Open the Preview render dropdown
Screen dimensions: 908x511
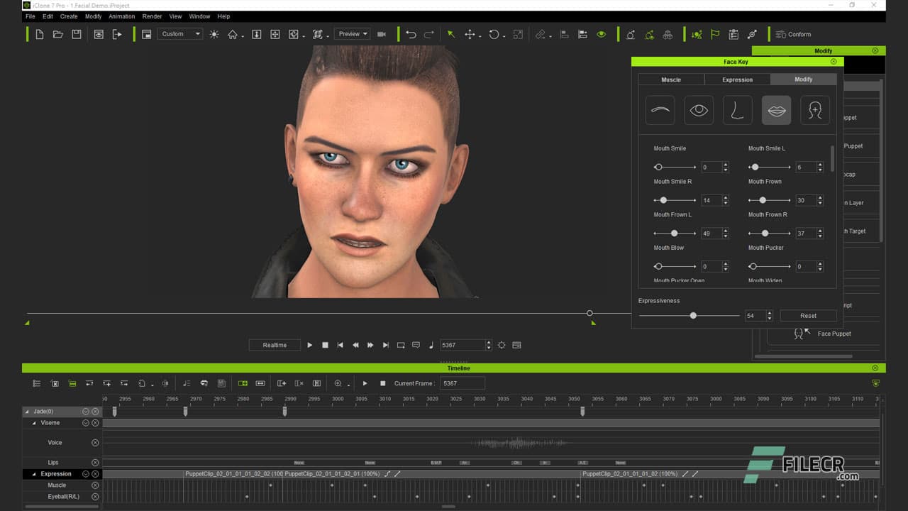[351, 33]
